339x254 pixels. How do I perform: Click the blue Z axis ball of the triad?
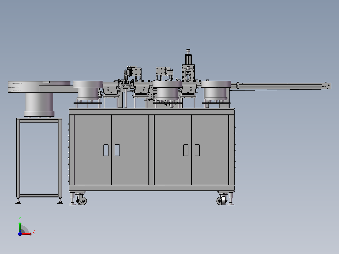20,234
